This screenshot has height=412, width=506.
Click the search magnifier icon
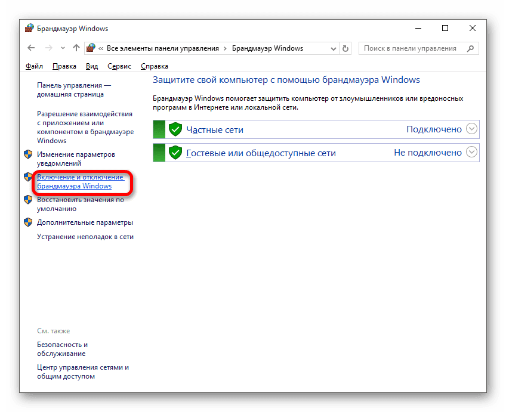point(471,49)
